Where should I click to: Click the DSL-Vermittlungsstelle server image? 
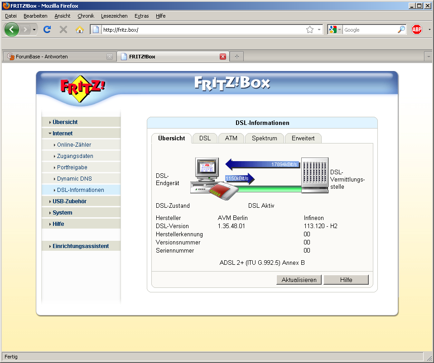tap(315, 175)
